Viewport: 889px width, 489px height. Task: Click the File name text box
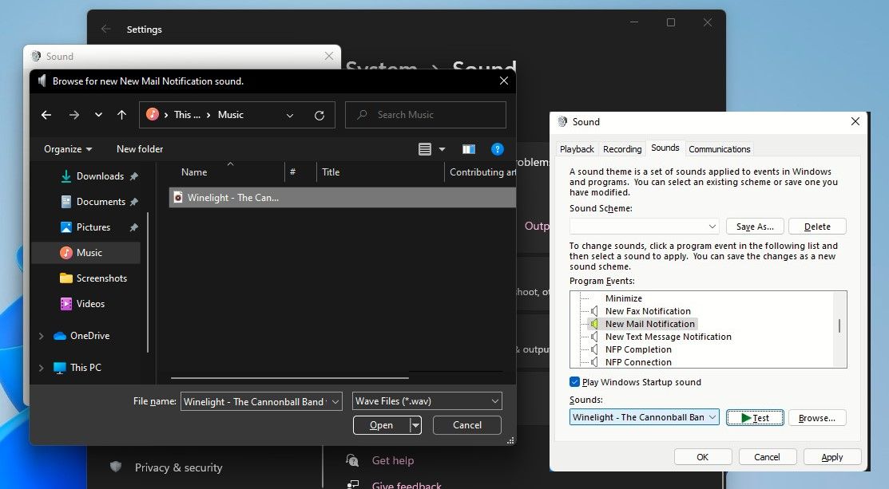tap(255, 401)
